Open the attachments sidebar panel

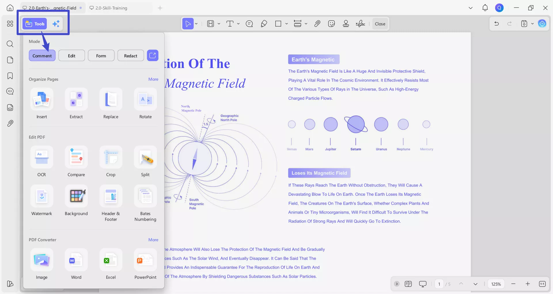click(x=10, y=123)
